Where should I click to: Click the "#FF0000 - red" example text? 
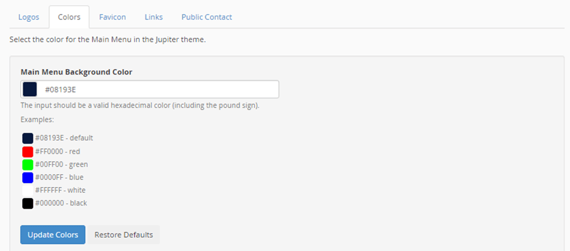pos(58,151)
